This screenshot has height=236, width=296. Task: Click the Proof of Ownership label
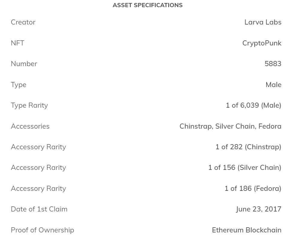click(x=42, y=230)
